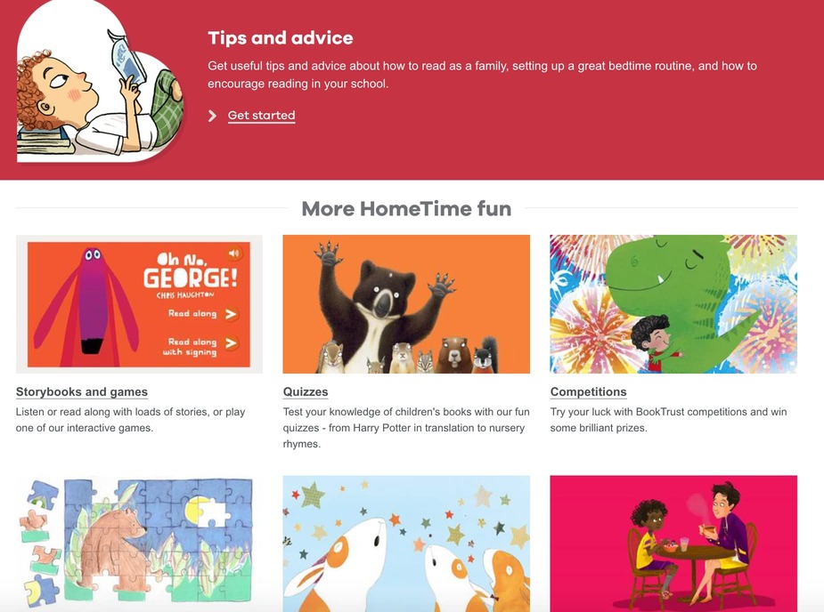Open the Storybooks and games link
Image resolution: width=824 pixels, height=612 pixels.
[81, 392]
